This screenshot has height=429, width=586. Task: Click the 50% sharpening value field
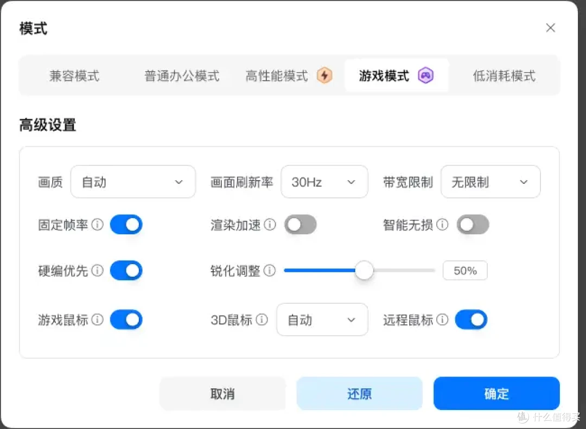click(465, 270)
